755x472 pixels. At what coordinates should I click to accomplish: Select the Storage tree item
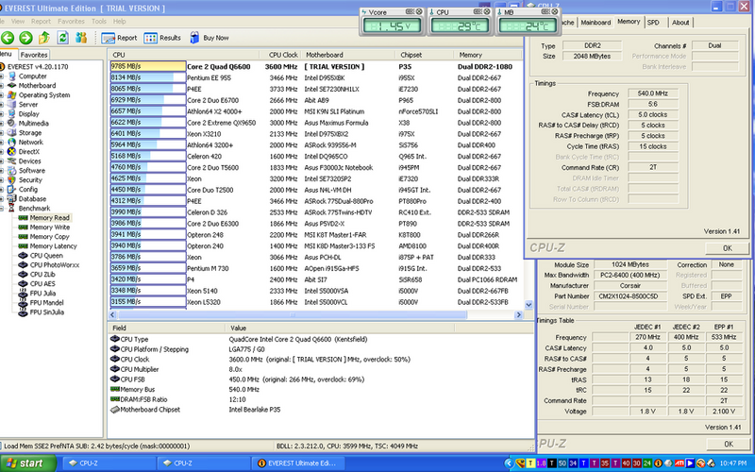click(30, 132)
